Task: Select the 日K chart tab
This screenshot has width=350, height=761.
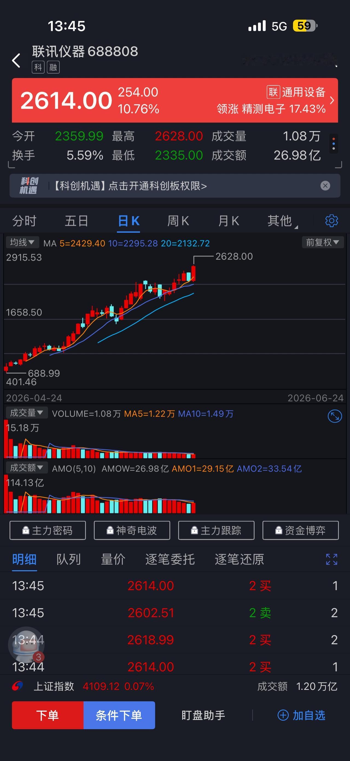Action: pyautogui.click(x=129, y=221)
